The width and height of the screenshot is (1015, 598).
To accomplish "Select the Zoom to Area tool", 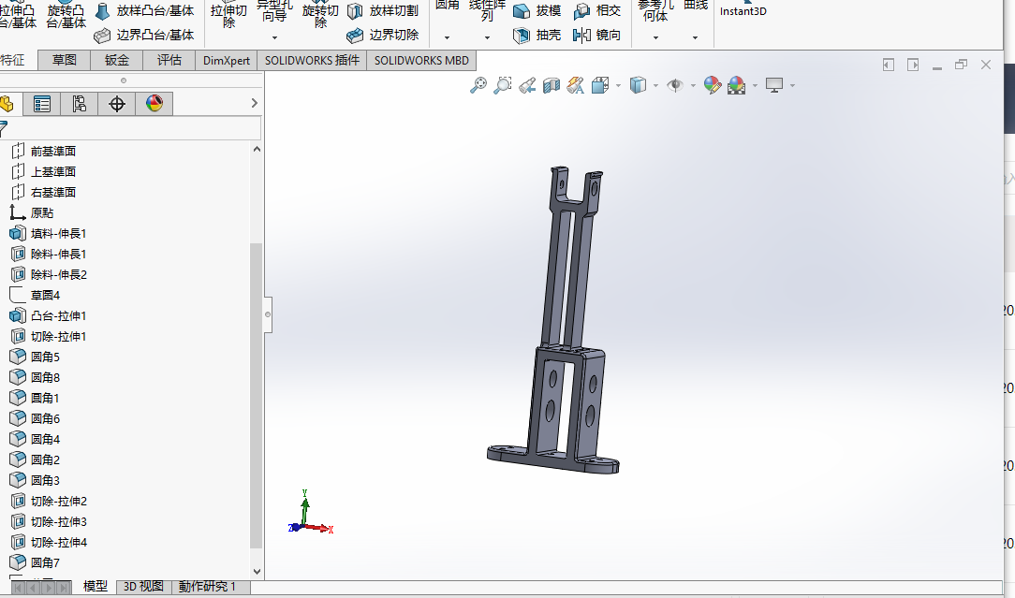I will 503,85.
